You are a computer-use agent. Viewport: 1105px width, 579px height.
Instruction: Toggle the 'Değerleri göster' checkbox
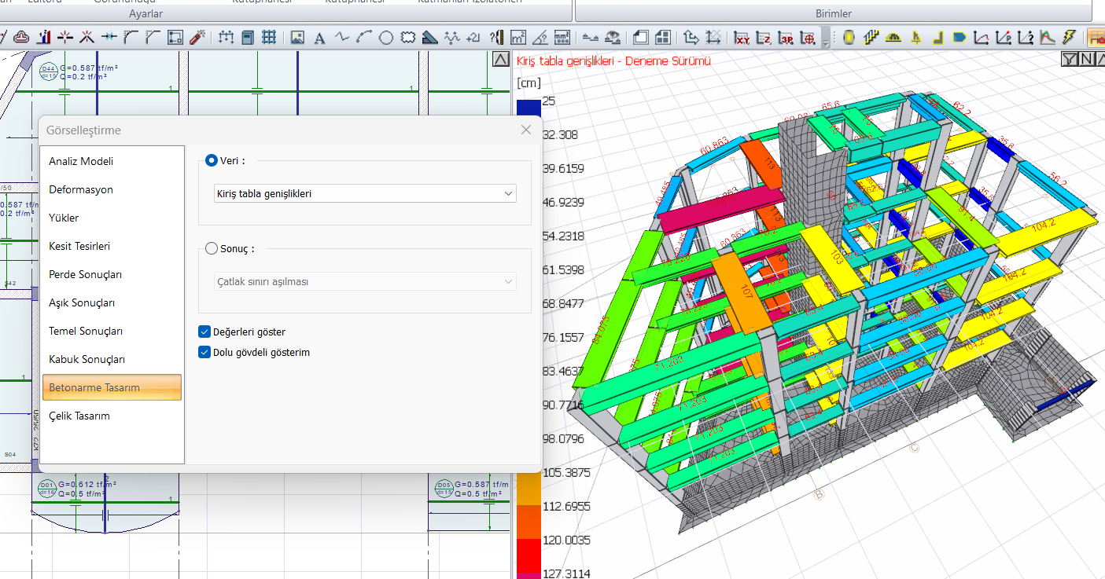204,332
